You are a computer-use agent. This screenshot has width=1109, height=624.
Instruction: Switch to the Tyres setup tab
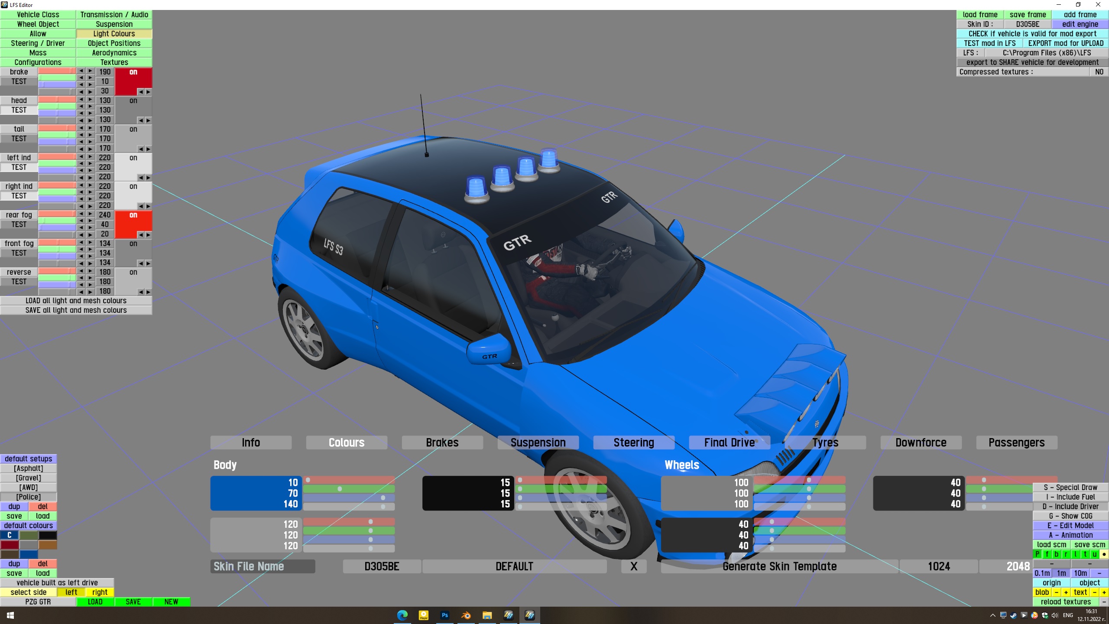pyautogui.click(x=825, y=442)
